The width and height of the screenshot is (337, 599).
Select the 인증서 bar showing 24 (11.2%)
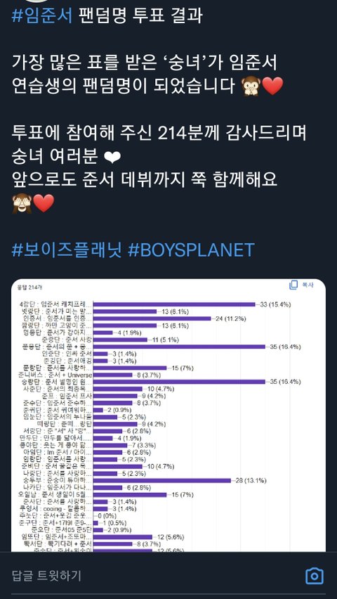pyautogui.click(x=152, y=318)
